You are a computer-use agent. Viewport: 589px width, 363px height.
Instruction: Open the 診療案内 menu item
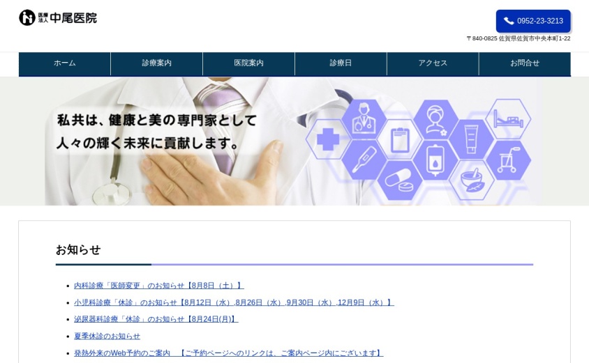point(156,63)
